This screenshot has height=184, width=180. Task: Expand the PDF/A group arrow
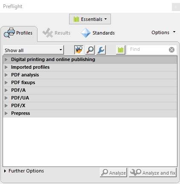pyautogui.click(x=6, y=90)
